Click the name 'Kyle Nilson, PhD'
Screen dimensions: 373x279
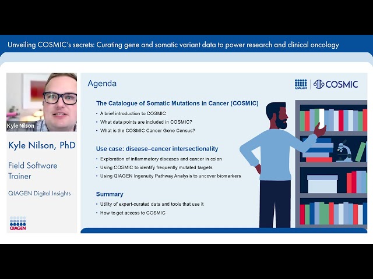pos(42,145)
